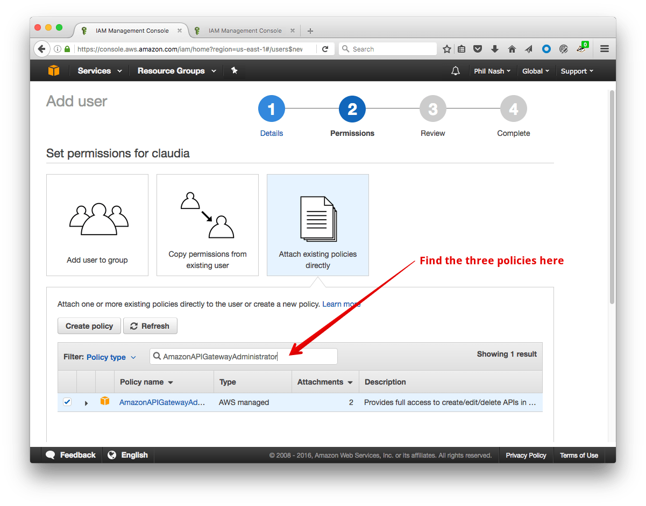This screenshot has height=506, width=646.
Task: Open the downloads arrow icon
Action: pyautogui.click(x=495, y=49)
